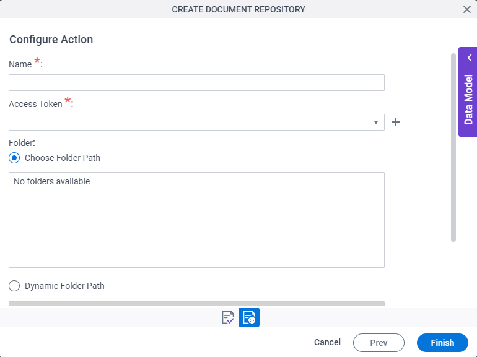This screenshot has width=477, height=357.
Task: Open the general configuration step icon
Action: (x=228, y=317)
